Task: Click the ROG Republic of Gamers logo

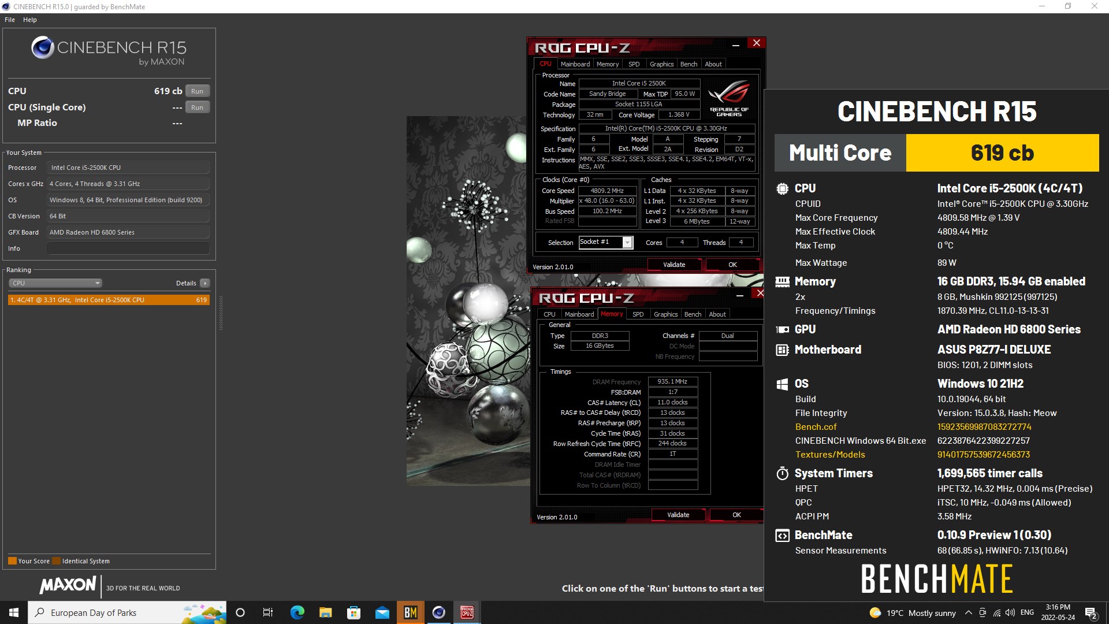Action: point(729,98)
